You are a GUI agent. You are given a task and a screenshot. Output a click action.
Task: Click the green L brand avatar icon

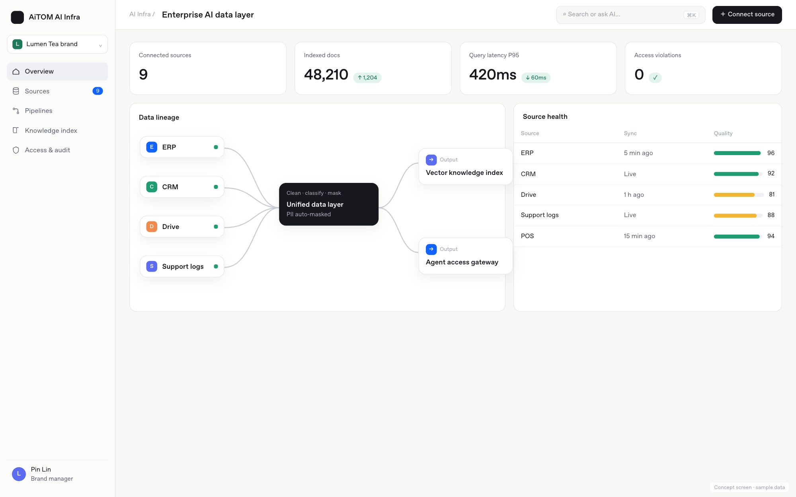18,44
